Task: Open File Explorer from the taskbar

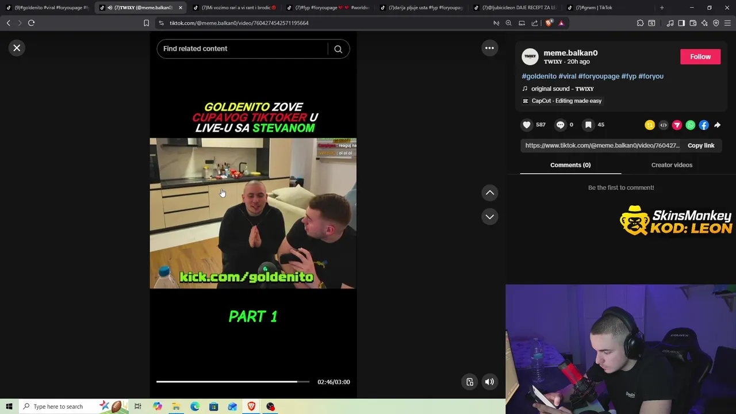Action: point(176,407)
